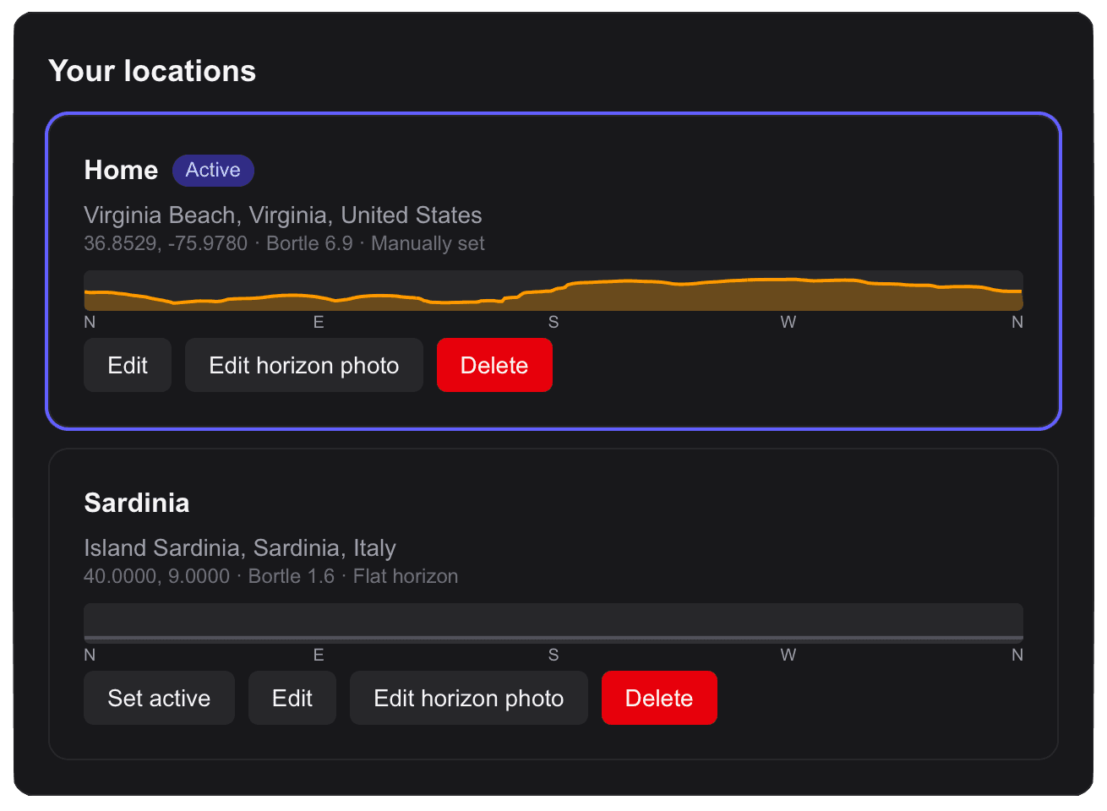This screenshot has height=811, width=1107.
Task: Click Edit button on Sardinia location
Action: [x=292, y=698]
